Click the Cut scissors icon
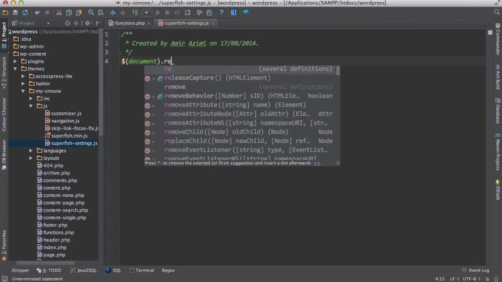 pos(59,12)
